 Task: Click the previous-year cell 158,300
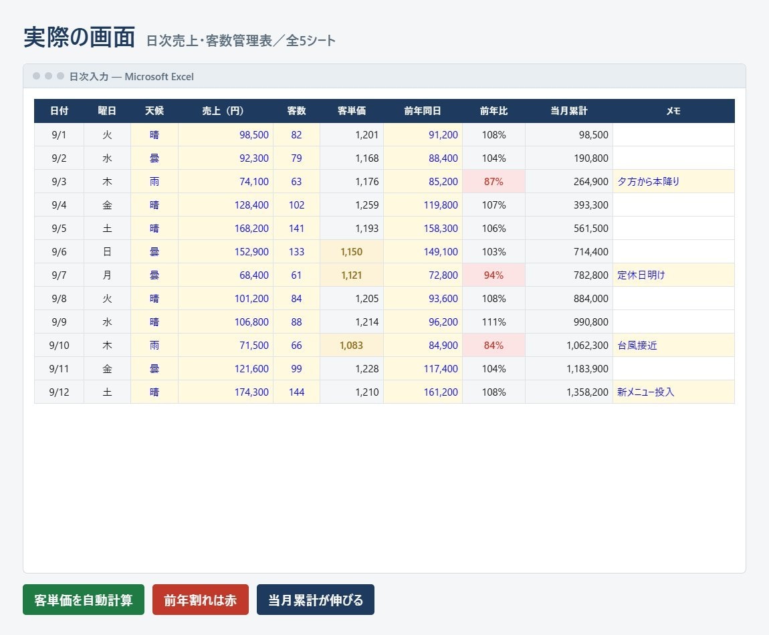point(423,229)
